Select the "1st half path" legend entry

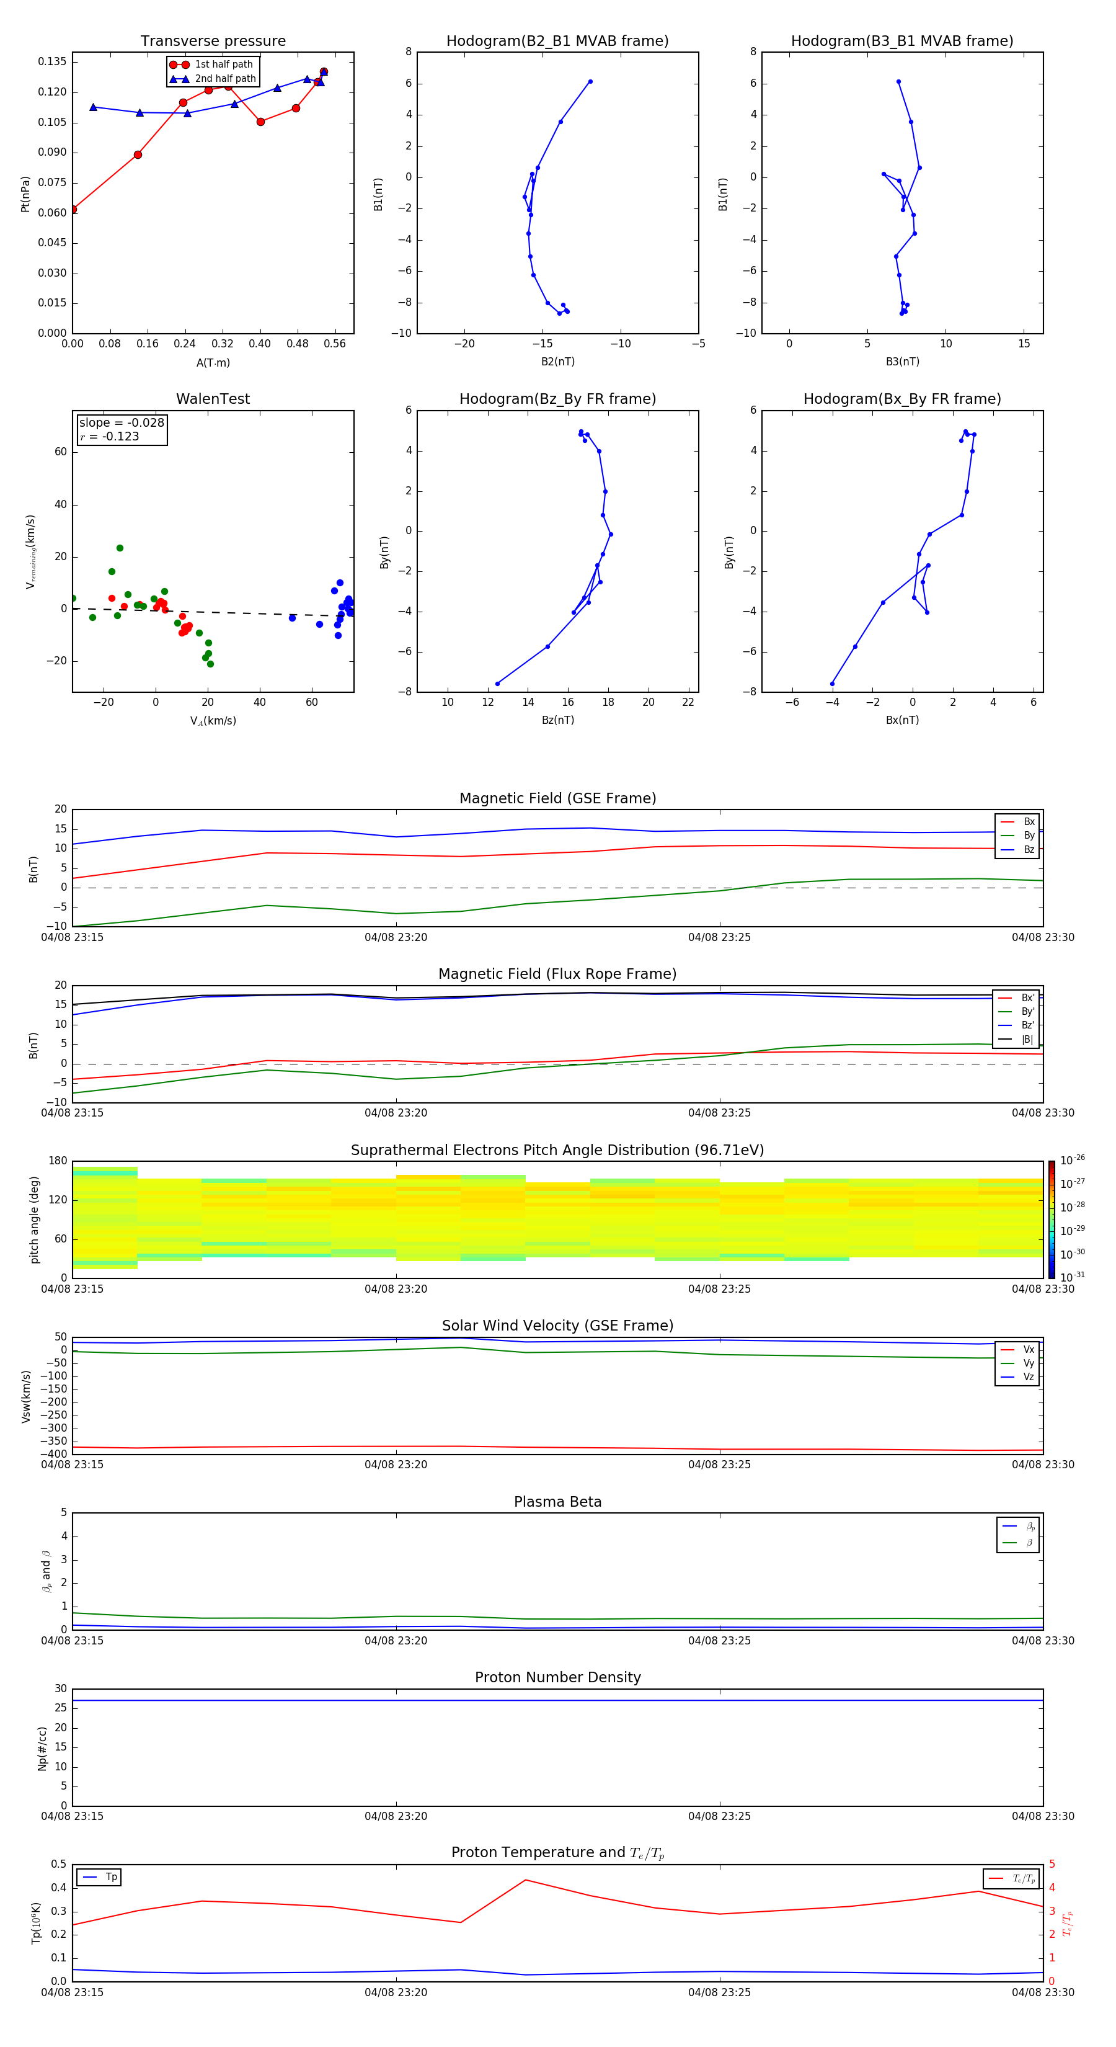[212, 65]
